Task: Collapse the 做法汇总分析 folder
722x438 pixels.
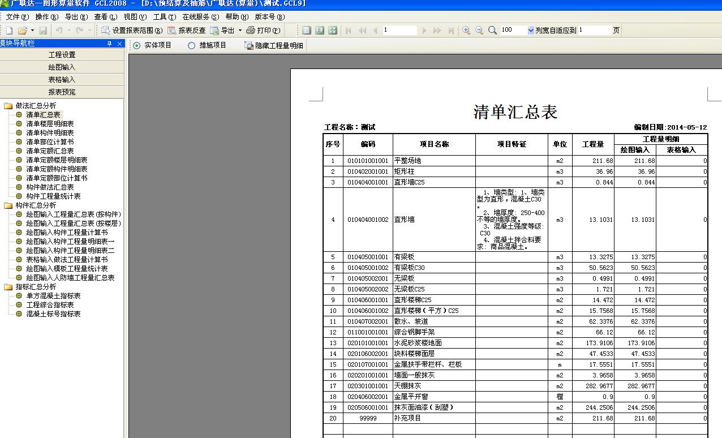Action: (8, 106)
